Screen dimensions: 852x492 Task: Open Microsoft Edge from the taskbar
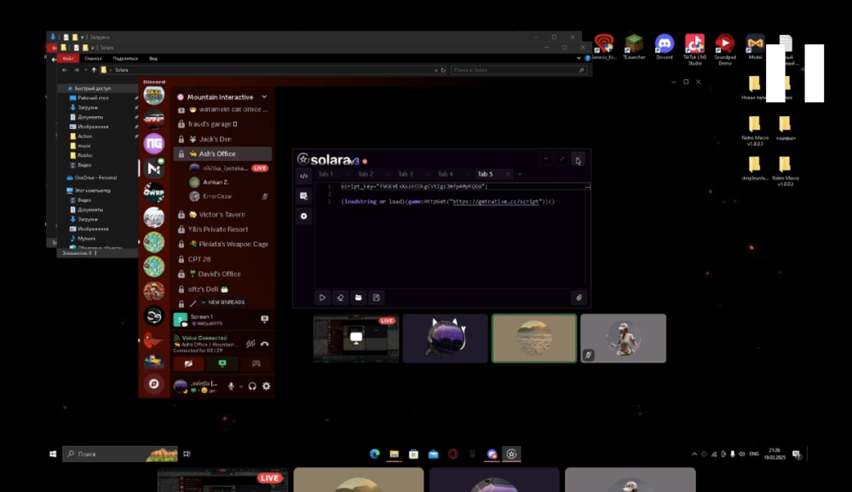[374, 454]
